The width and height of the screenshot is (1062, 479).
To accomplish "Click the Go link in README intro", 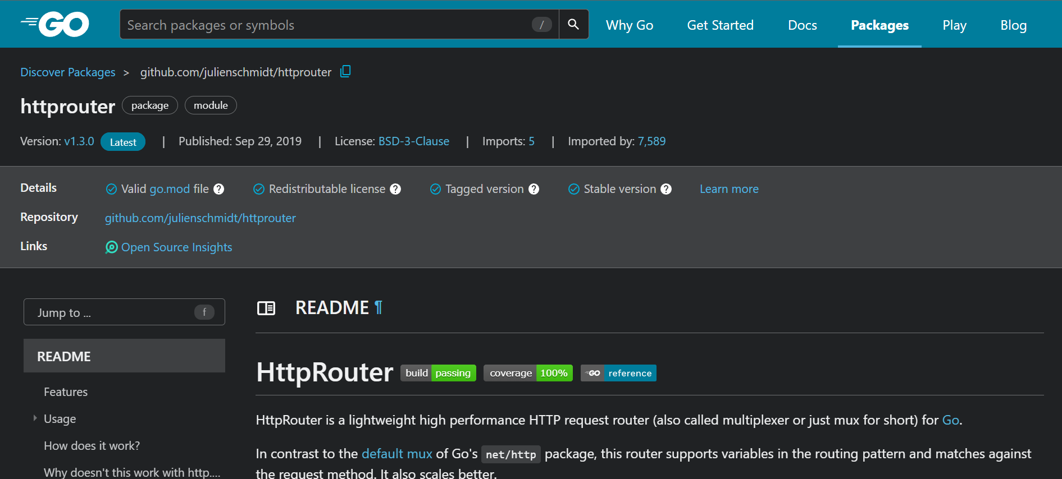I will [950, 420].
